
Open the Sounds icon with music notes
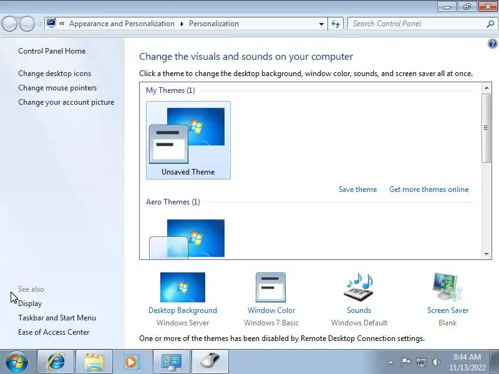(359, 287)
